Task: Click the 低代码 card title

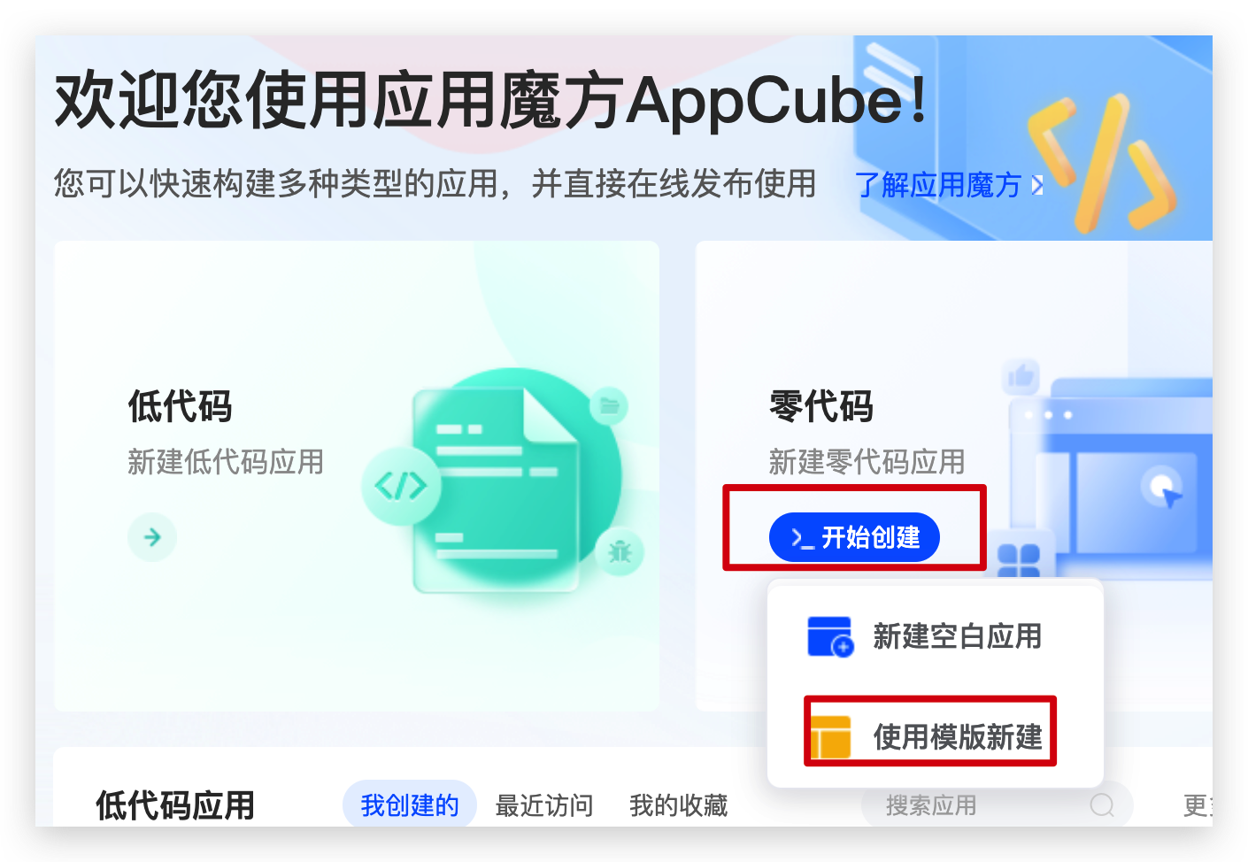Action: click(x=180, y=407)
